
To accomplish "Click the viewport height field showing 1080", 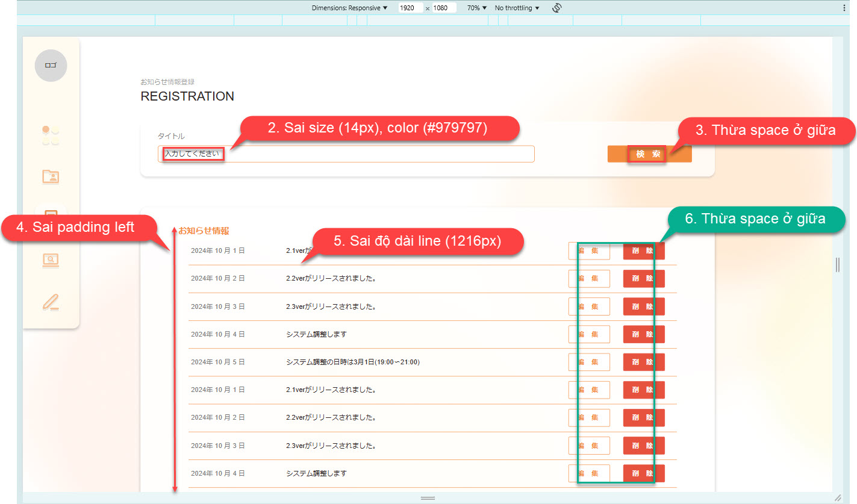I will (444, 8).
